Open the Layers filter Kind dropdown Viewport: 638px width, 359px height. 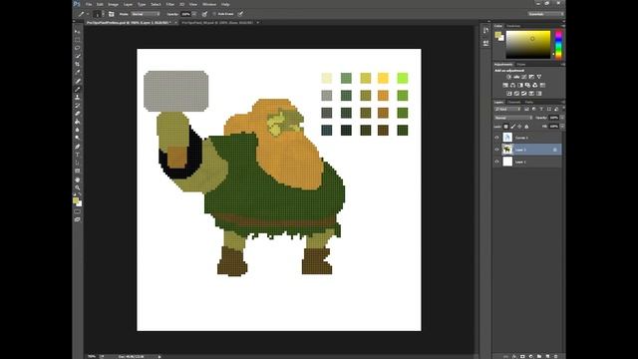pos(507,109)
